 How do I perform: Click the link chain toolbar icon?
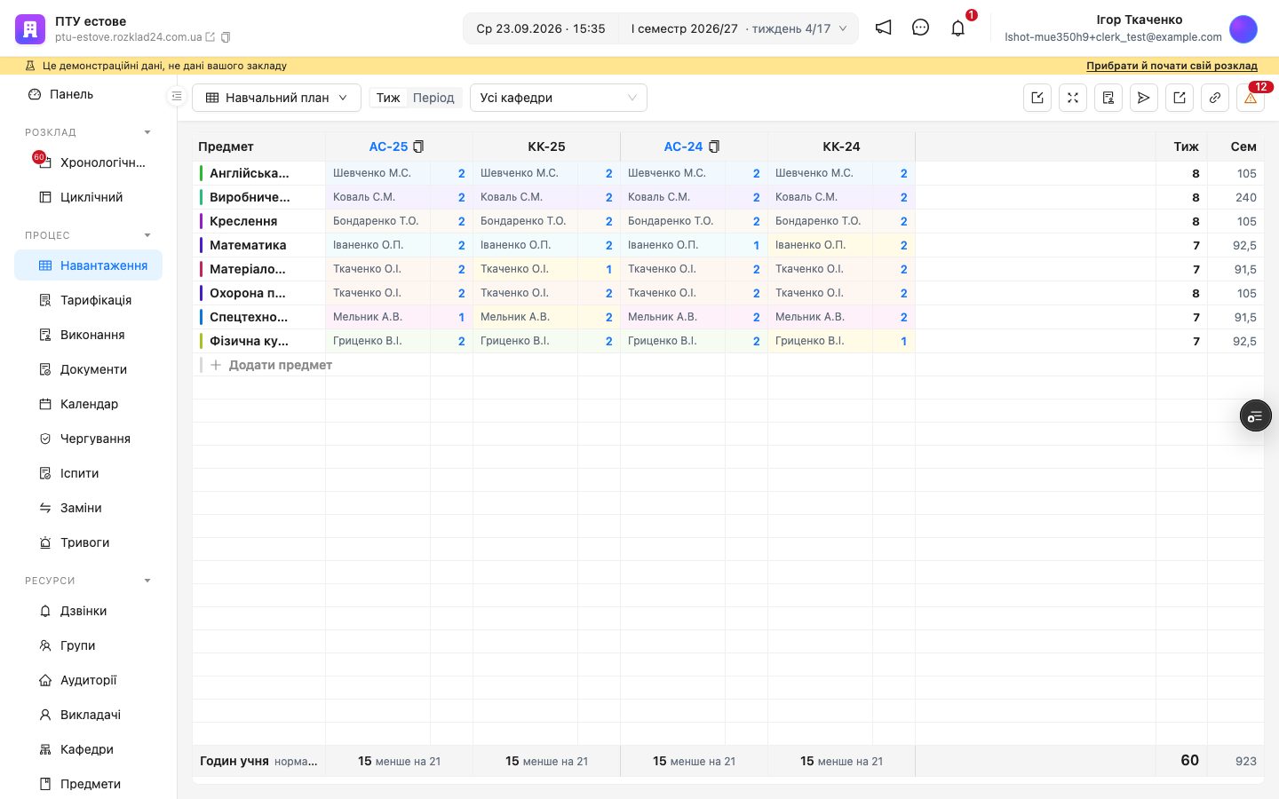tap(1215, 98)
